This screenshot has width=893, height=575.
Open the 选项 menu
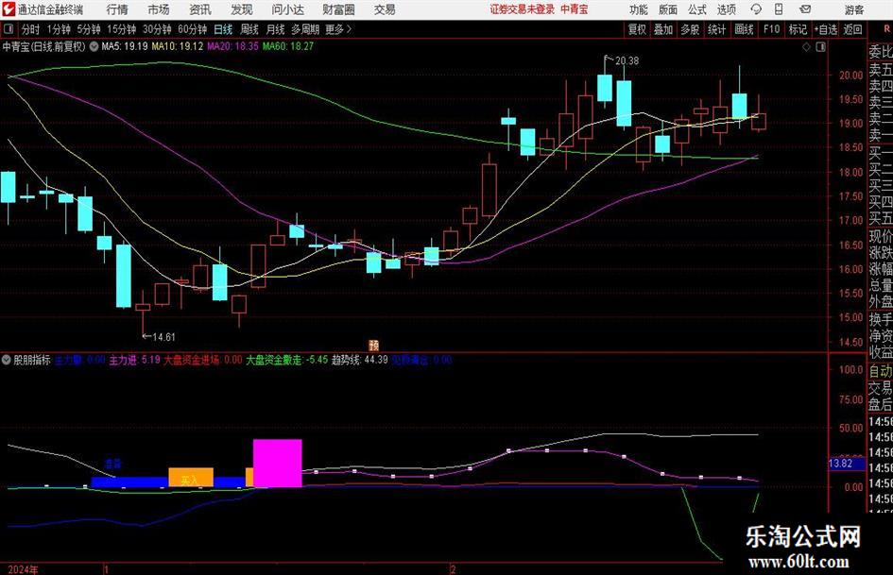pyautogui.click(x=727, y=9)
